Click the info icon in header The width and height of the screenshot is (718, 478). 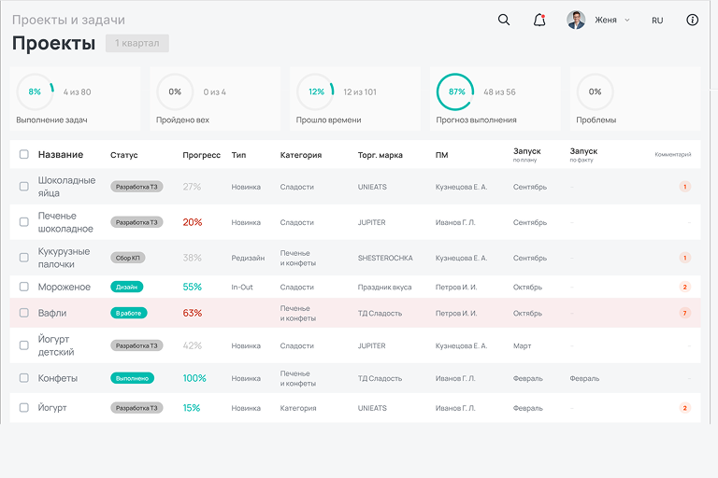[x=692, y=20]
